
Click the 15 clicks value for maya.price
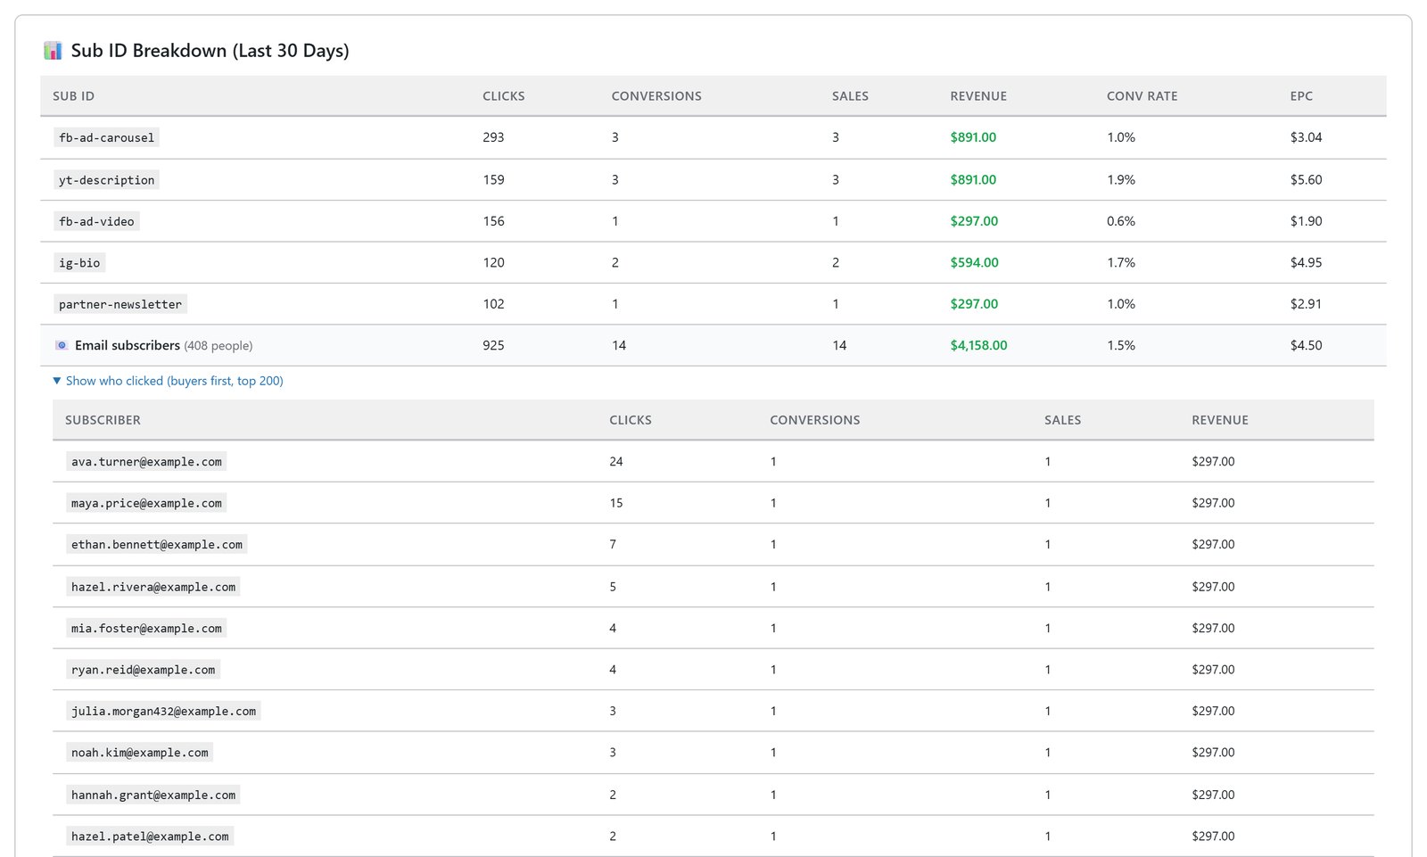[x=616, y=503]
